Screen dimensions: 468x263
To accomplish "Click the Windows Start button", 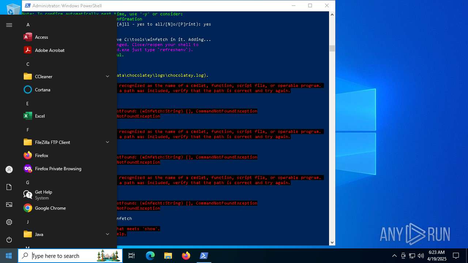I will click(9, 256).
